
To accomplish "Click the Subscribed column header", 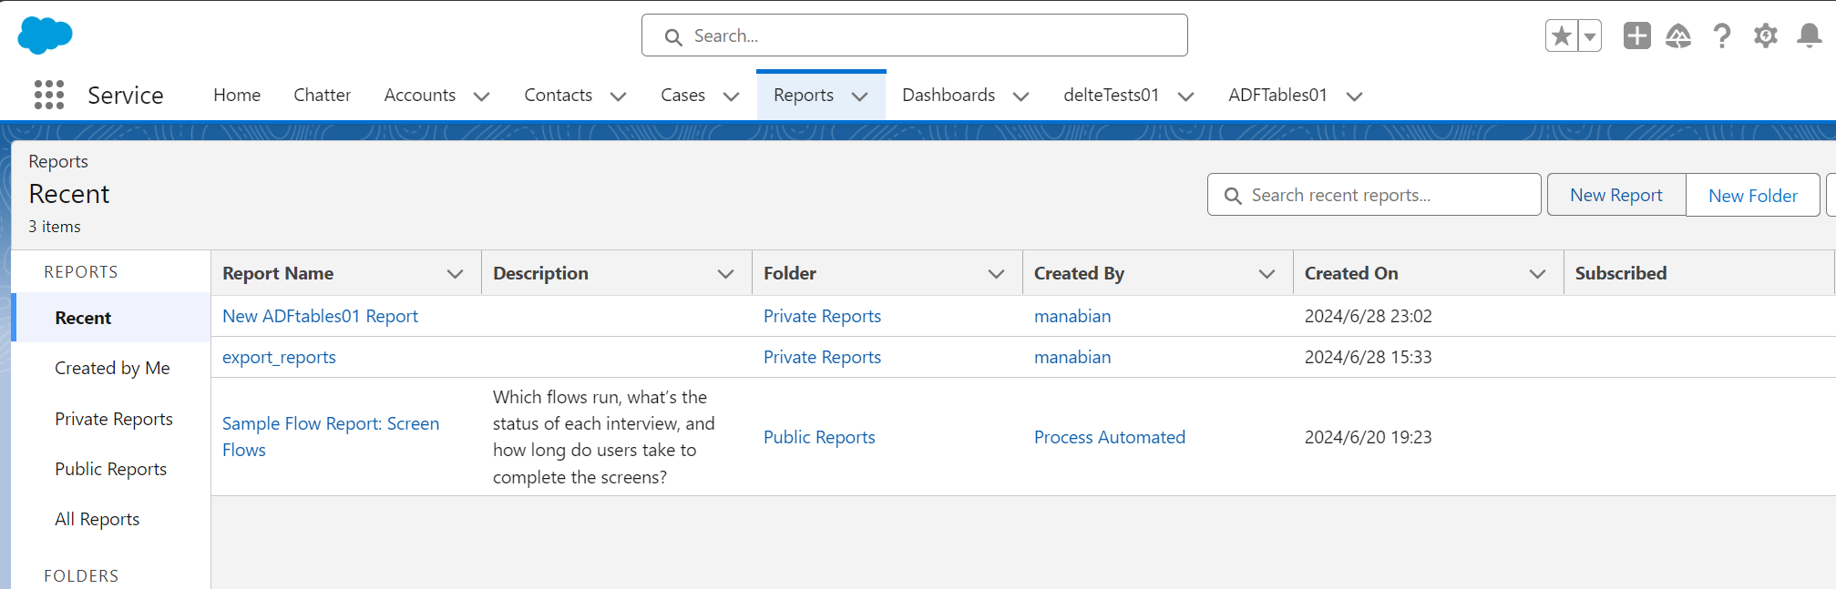I will 1621,273.
